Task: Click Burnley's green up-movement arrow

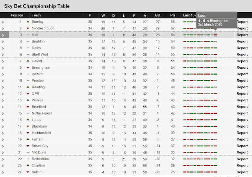Action: point(28,22)
